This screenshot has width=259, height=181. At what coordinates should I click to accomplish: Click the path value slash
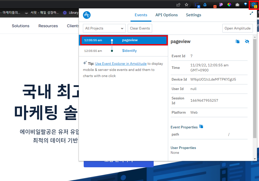coord(229,134)
